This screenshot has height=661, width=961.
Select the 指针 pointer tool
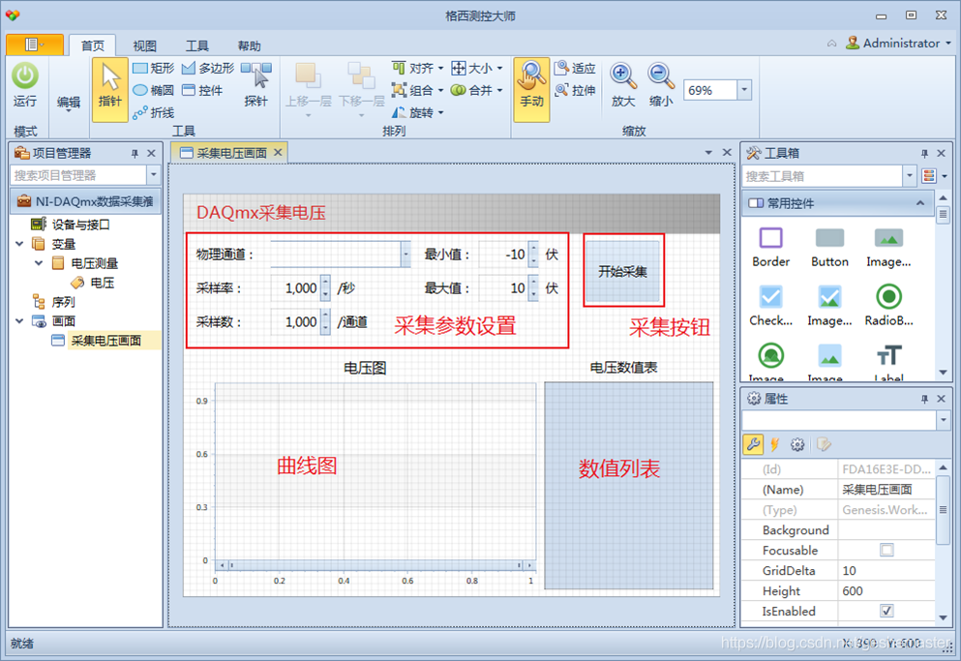click(110, 87)
